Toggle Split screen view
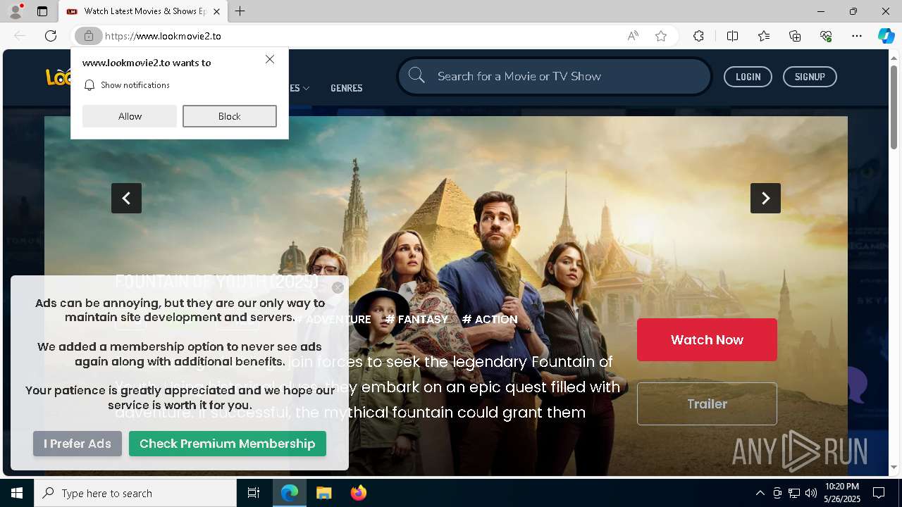Screen dimensions: 902x507 pyautogui.click(x=732, y=36)
